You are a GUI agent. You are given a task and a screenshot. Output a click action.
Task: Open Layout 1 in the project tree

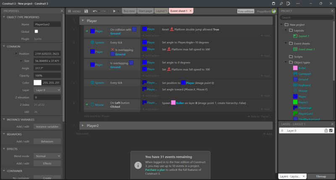(x=304, y=36)
